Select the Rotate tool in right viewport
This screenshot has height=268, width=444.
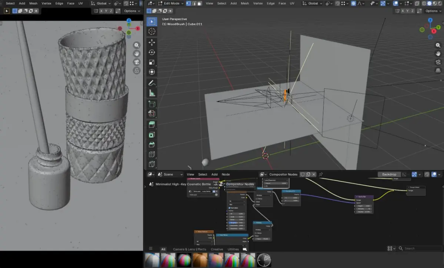click(x=152, y=52)
